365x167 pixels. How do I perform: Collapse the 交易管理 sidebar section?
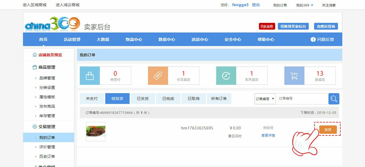[47, 127]
